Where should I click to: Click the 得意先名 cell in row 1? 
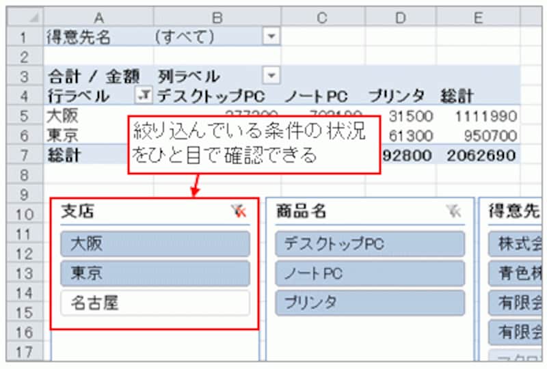coord(98,36)
